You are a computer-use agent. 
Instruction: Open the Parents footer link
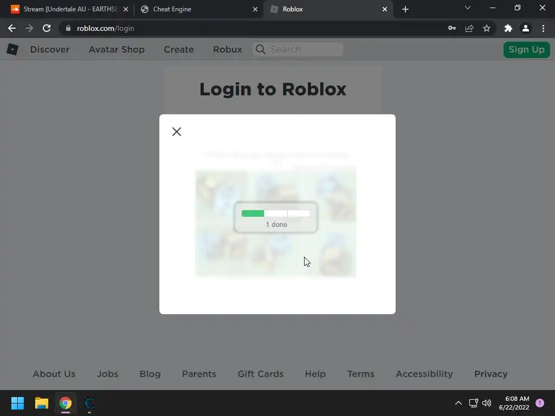pyautogui.click(x=199, y=374)
